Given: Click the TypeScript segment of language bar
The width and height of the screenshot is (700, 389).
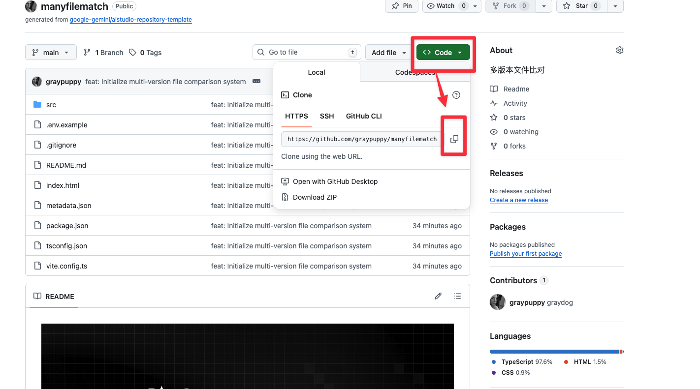Looking at the screenshot, I should point(554,352).
